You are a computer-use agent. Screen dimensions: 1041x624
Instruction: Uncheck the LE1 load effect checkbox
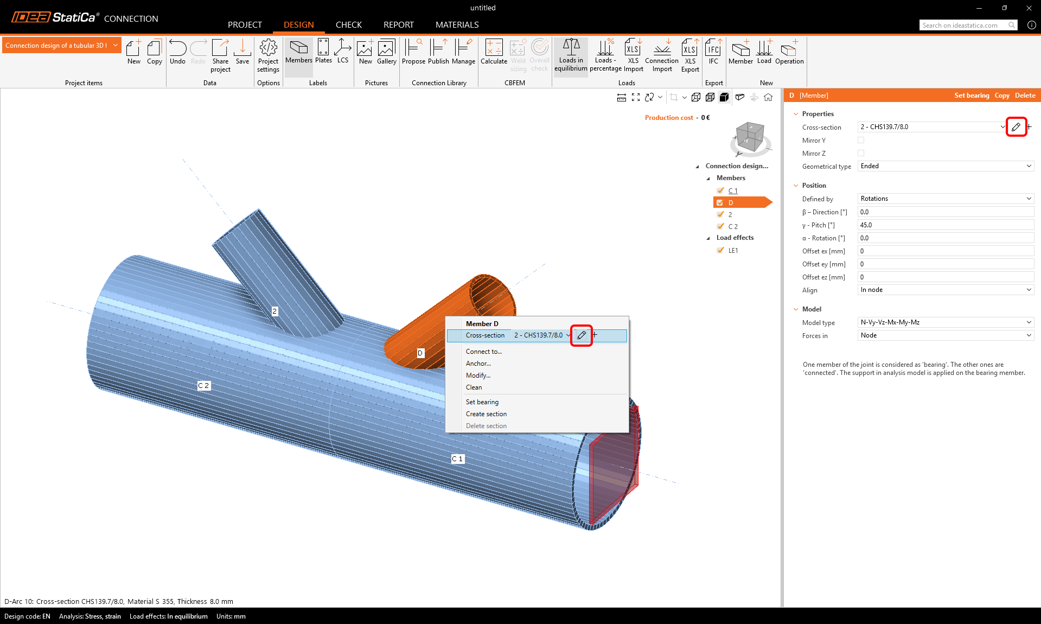(x=720, y=250)
